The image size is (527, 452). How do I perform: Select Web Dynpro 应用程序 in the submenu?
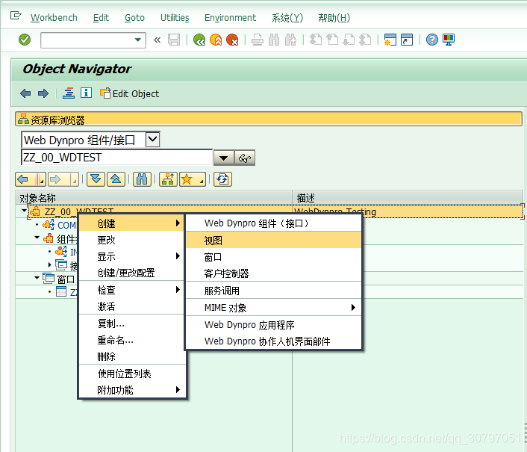click(273, 324)
